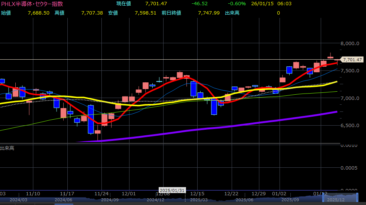Jump to 2025/06 in the timeline navigator
Viewport: 366px width, 205px height.
pyautogui.click(x=246, y=200)
